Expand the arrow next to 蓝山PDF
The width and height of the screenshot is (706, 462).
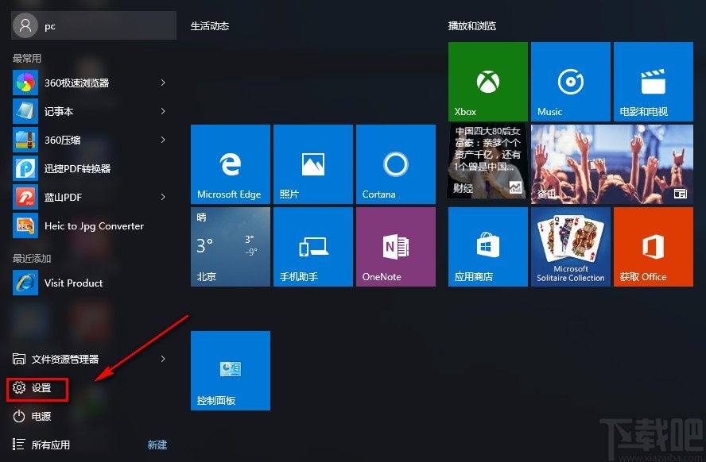[162, 197]
